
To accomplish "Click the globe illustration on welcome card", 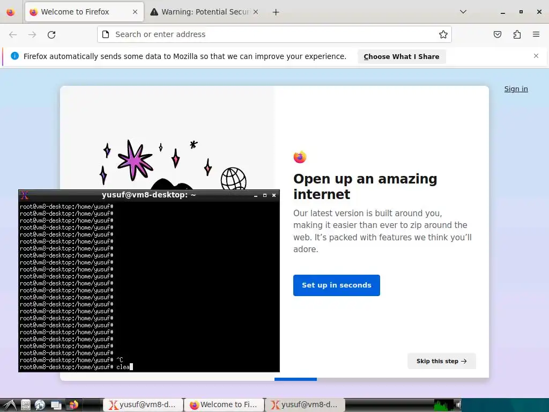I will [x=234, y=179].
